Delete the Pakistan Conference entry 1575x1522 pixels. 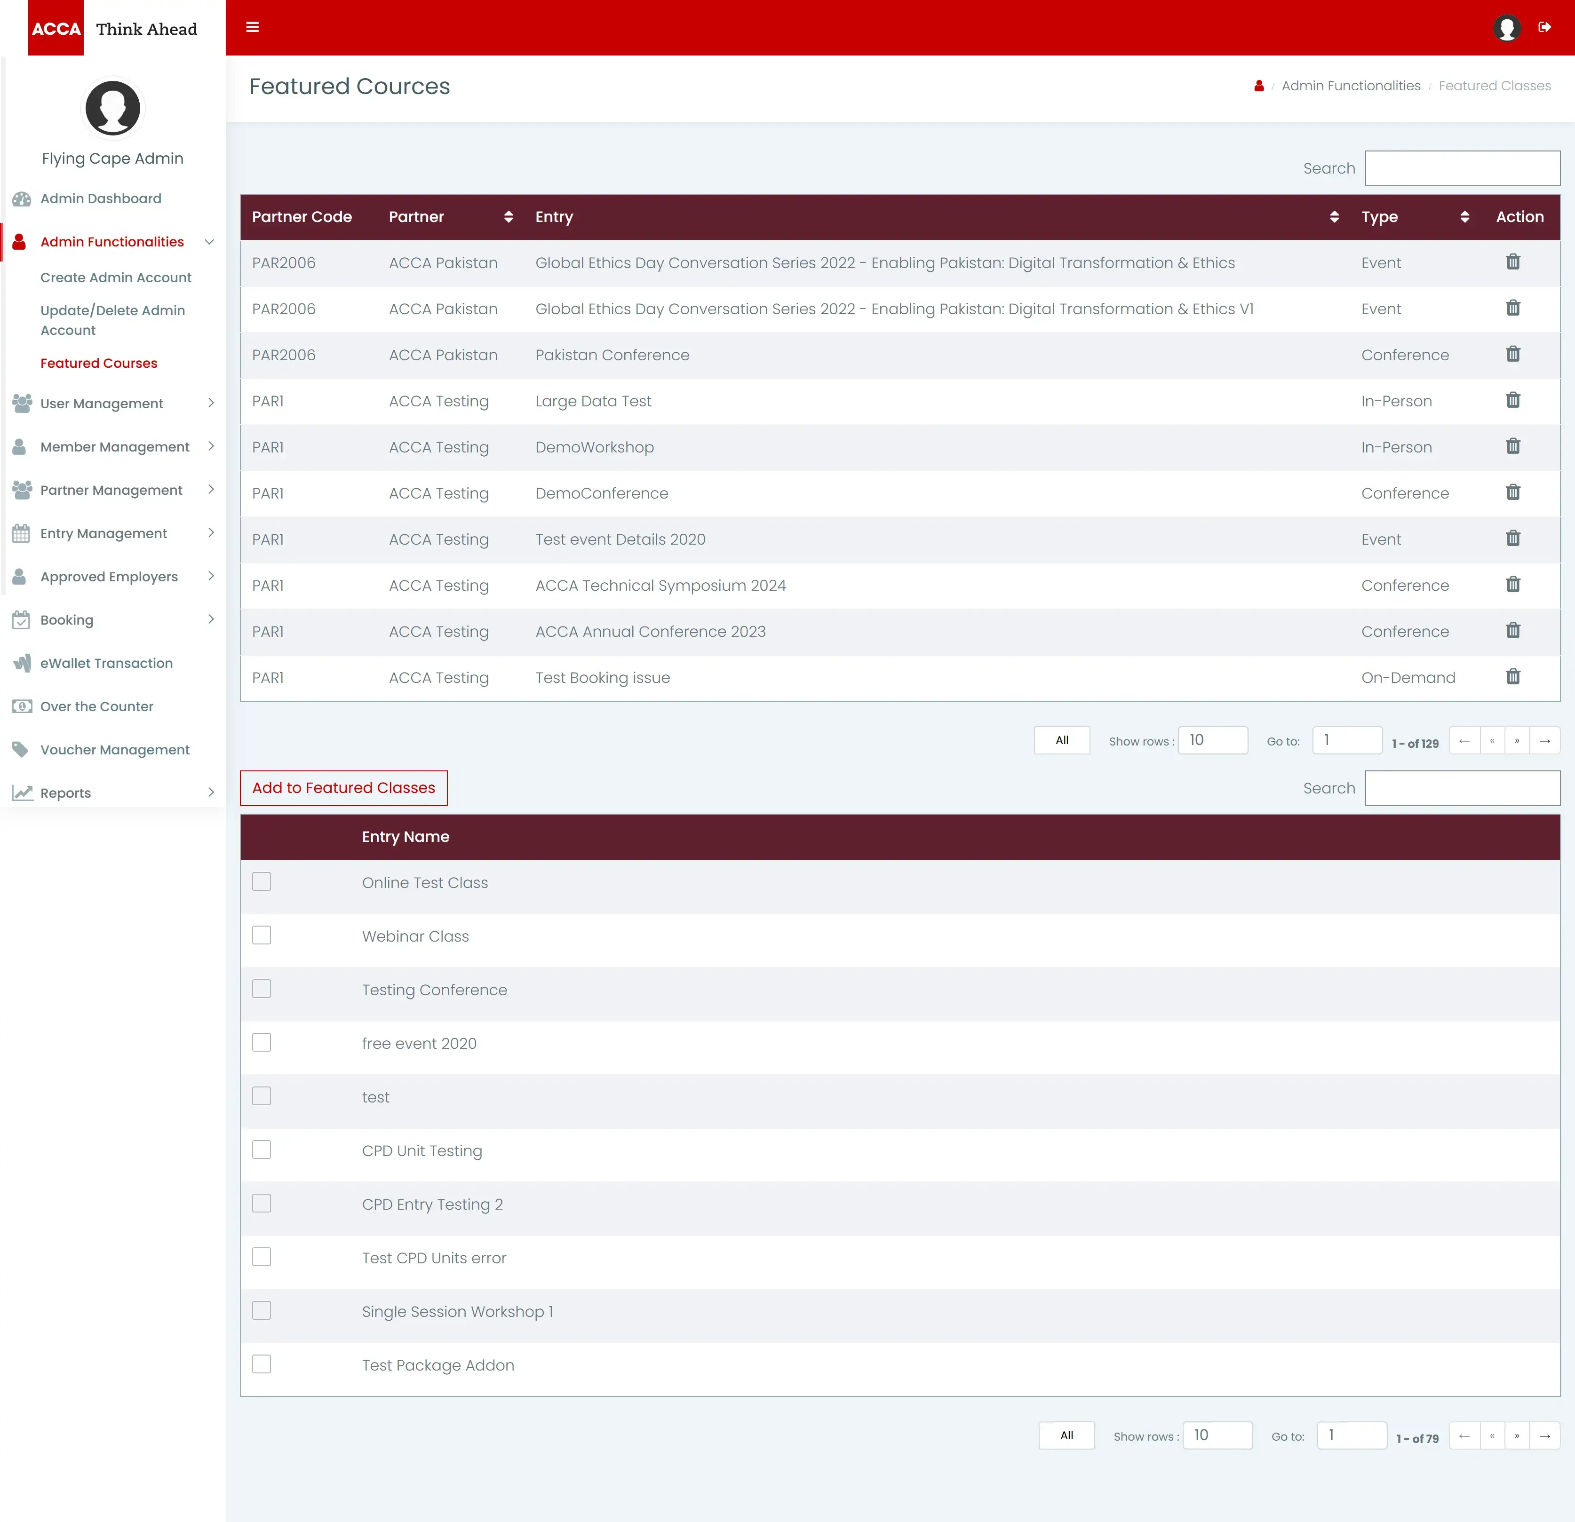pos(1512,354)
